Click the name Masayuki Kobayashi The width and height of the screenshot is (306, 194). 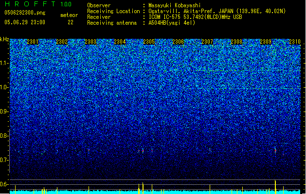[x=175, y=5]
